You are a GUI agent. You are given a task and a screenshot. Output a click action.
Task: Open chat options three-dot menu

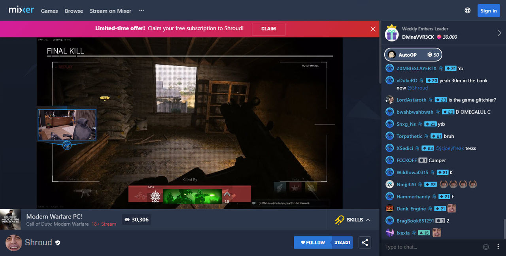tap(498, 247)
